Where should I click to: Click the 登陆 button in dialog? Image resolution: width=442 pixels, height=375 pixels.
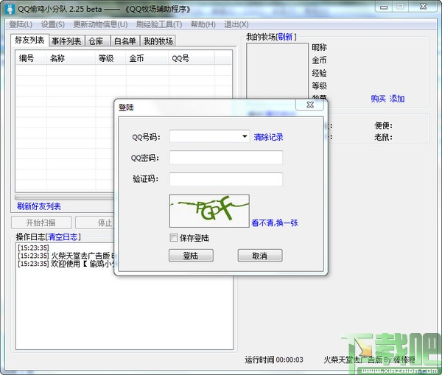pyautogui.click(x=191, y=256)
